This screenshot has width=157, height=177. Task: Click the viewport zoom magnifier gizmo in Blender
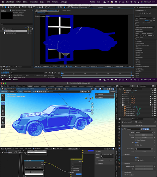coord(92,104)
